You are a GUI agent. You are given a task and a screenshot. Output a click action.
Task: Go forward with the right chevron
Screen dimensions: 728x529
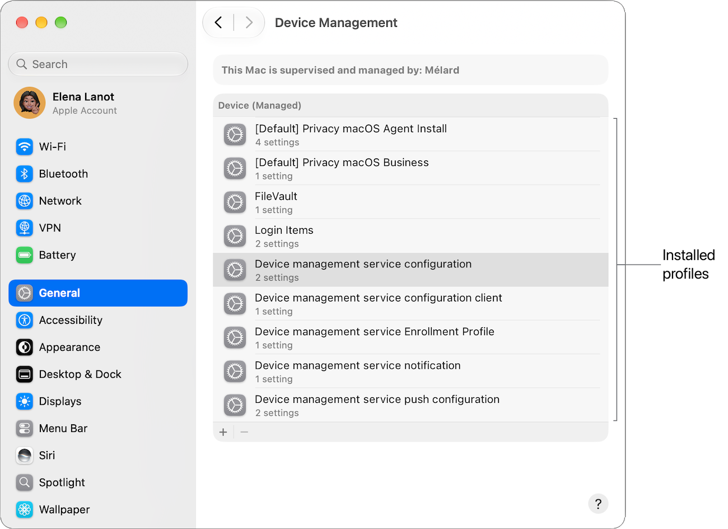coord(249,22)
